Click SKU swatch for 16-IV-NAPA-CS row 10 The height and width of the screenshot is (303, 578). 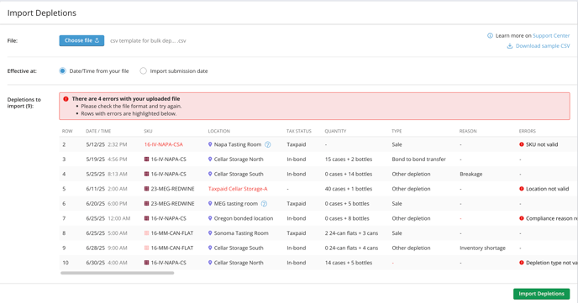[x=147, y=263]
